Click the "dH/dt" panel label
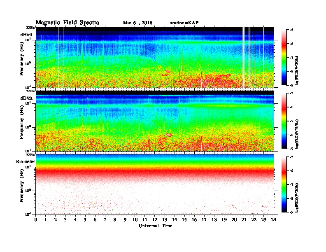Viewport: 326px width, 252px height. [26, 35]
